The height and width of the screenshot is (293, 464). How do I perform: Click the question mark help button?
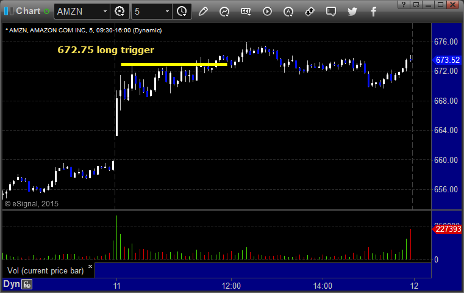[x=404, y=4]
